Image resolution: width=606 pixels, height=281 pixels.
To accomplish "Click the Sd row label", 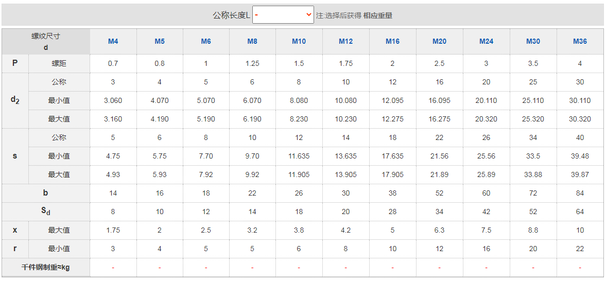I will pos(46,212).
